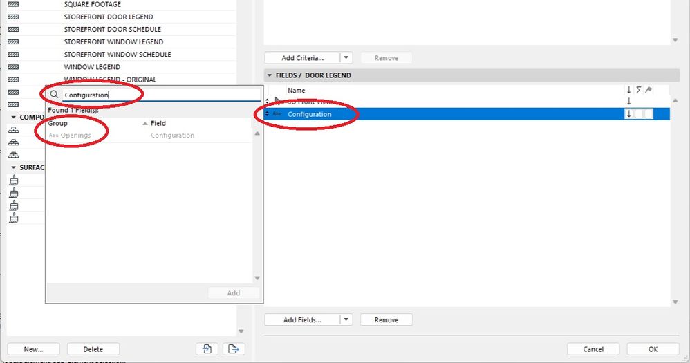This screenshot has height=363, width=690.
Task: Click the Name column header
Action: (296, 90)
